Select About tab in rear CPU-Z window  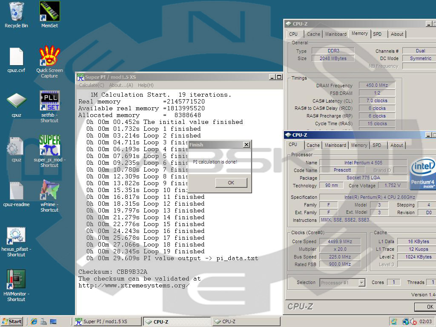[397, 34]
